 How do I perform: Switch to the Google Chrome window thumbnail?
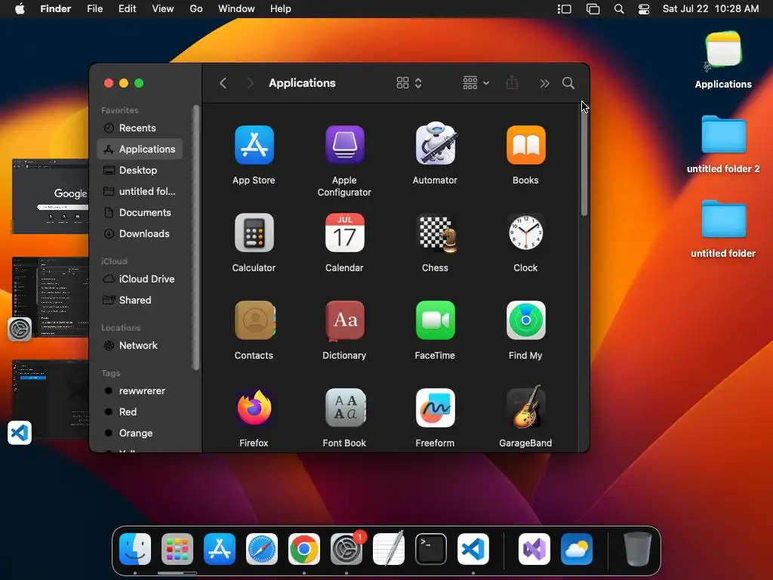(x=51, y=196)
